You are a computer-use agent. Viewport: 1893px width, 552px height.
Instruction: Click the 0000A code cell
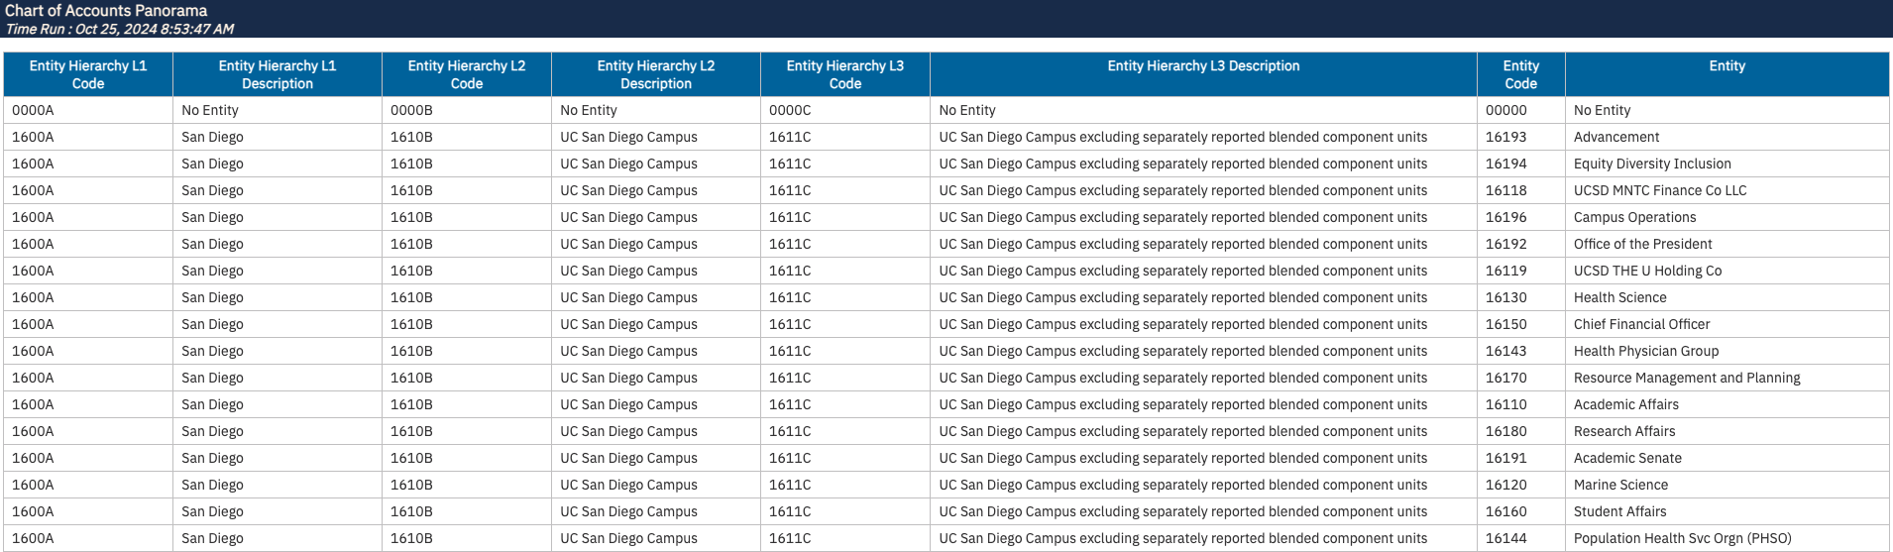click(x=34, y=111)
